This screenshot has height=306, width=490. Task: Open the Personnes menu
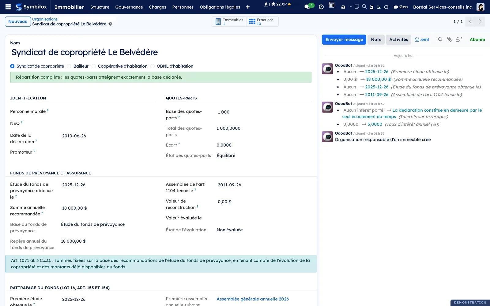click(x=183, y=7)
